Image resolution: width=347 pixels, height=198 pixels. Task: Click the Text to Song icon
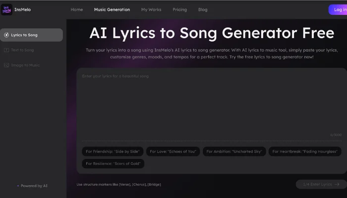(x=6, y=50)
